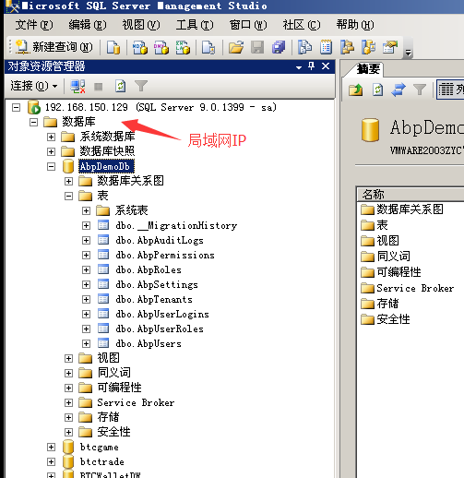Select the dbo.AbpAuditLogs table

(x=160, y=241)
